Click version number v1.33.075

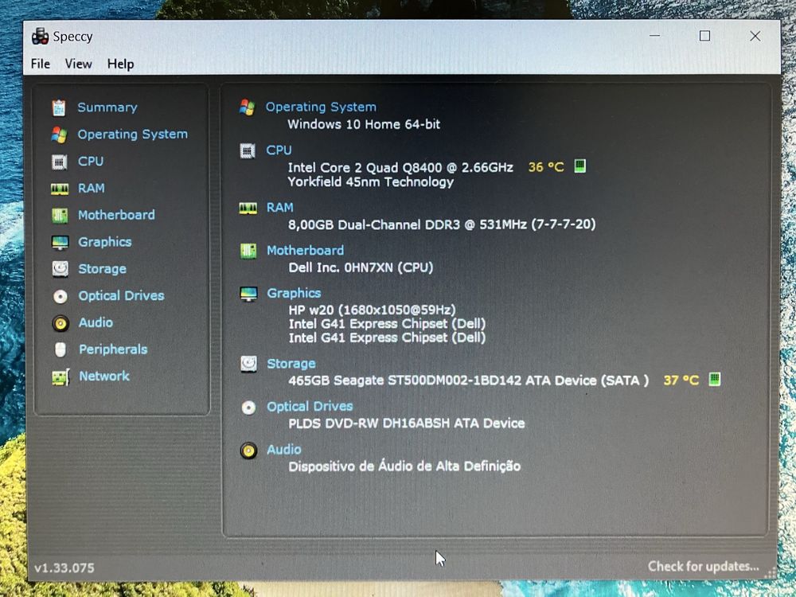tap(64, 568)
